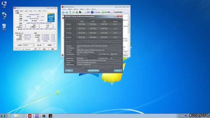
Task: Click the North Bridge Clock value field
Action: point(115,54)
